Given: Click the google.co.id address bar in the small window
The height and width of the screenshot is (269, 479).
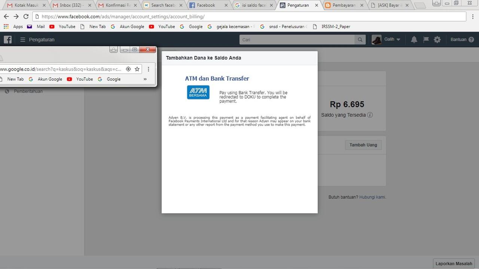Looking at the screenshot, I should click(x=60, y=69).
